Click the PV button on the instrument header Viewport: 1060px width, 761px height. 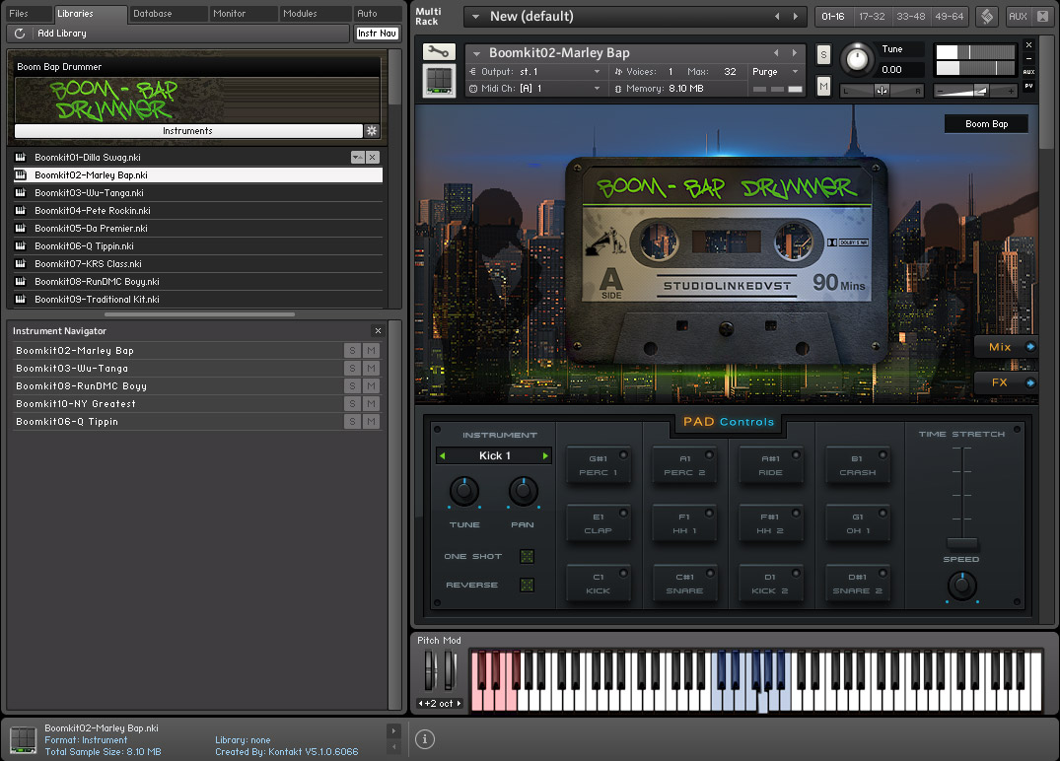(x=1028, y=86)
